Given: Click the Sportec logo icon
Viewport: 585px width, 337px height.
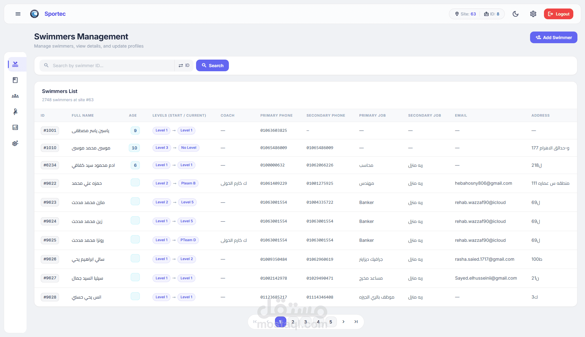Looking at the screenshot, I should pyautogui.click(x=34, y=14).
